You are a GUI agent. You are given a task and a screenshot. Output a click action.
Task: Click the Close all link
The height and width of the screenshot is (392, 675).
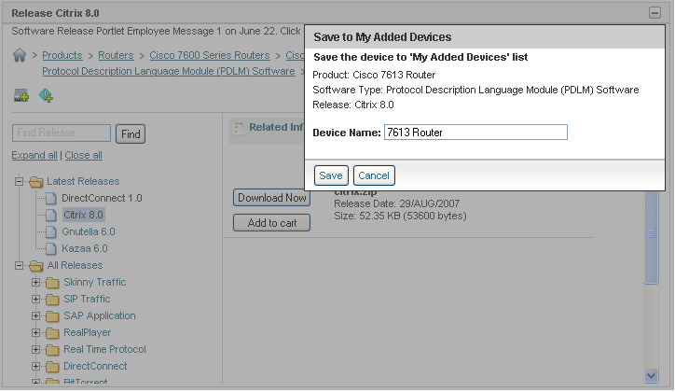point(84,156)
